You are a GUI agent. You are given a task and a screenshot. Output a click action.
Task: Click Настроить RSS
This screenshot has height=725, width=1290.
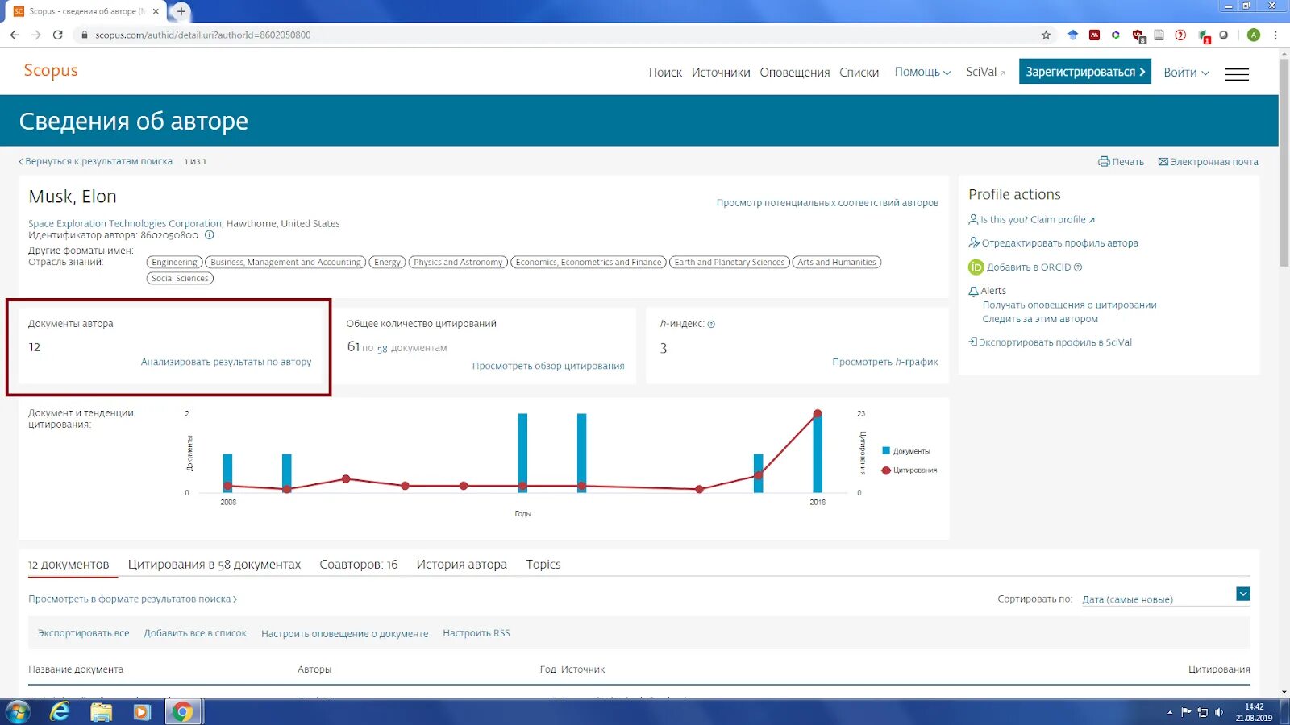coord(476,634)
